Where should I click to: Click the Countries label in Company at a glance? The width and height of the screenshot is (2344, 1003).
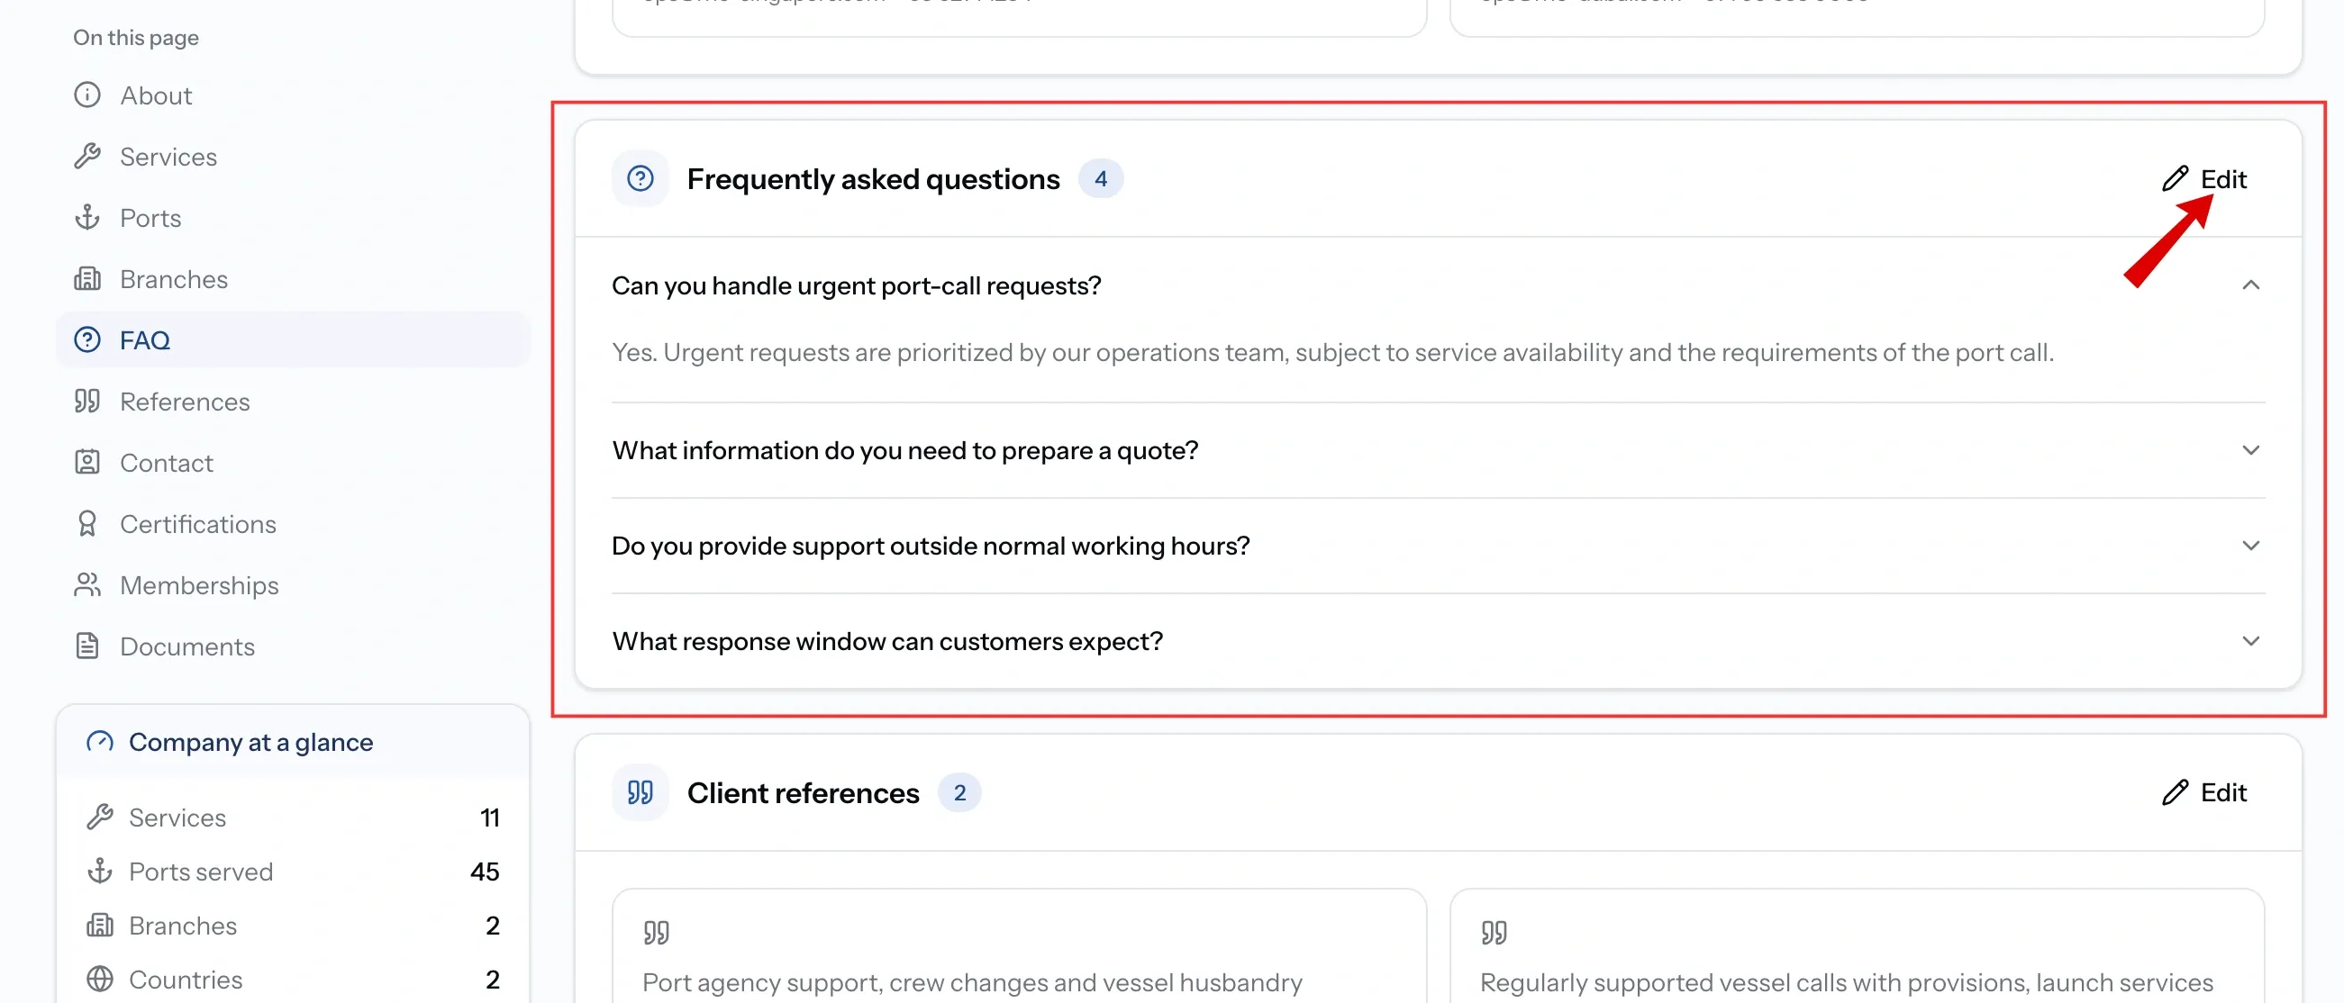[x=186, y=980]
